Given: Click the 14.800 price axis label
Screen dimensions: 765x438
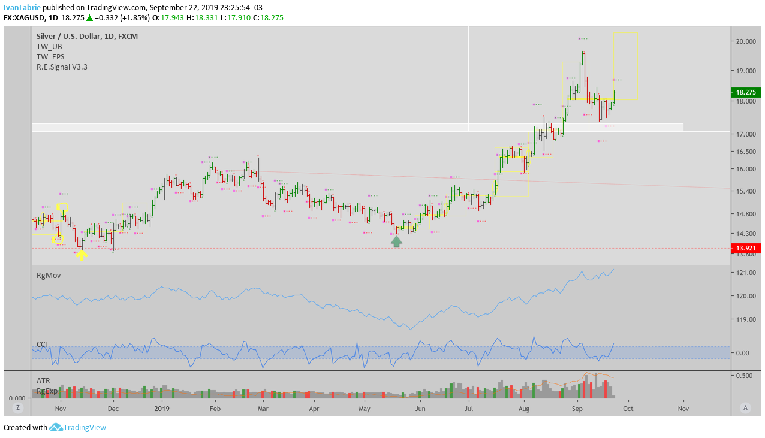Looking at the screenshot, I should [746, 214].
